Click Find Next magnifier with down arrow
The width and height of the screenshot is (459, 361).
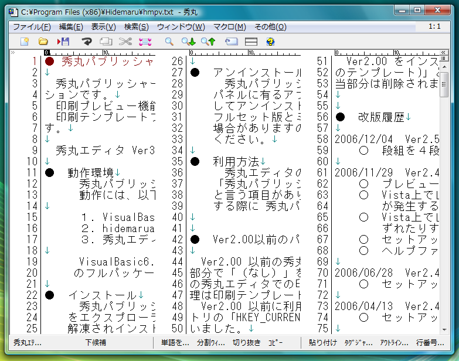[x=188, y=42]
